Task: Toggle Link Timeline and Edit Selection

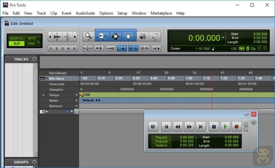Action: [133, 48]
